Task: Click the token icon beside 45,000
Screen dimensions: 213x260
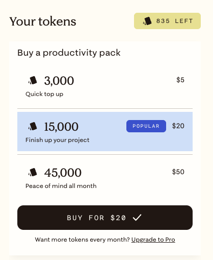Action: coord(33,172)
